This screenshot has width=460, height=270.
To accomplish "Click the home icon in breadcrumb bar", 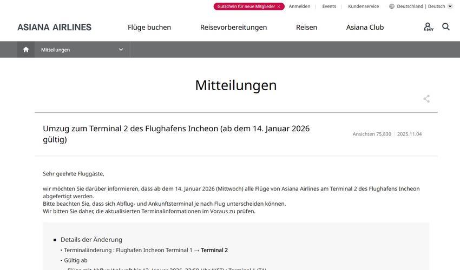I will click(x=26, y=50).
